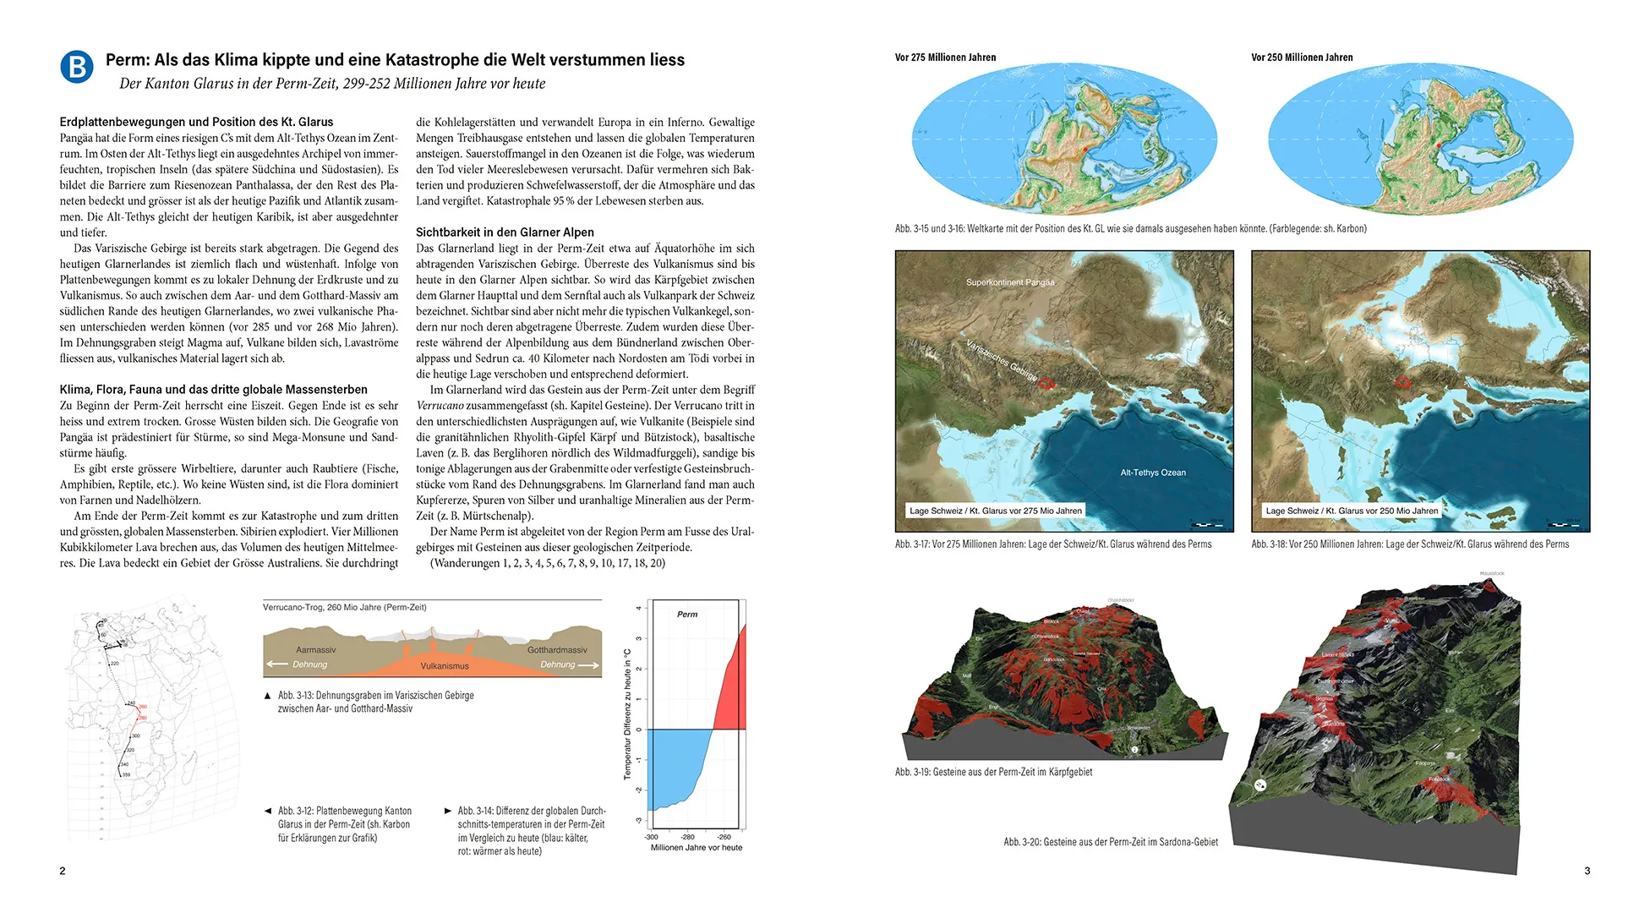The height and width of the screenshot is (913, 1650).
Task: Click label 'Lage Schweiz / Kt. Glarus vor 275 Mio Jahren'
Action: point(995,511)
